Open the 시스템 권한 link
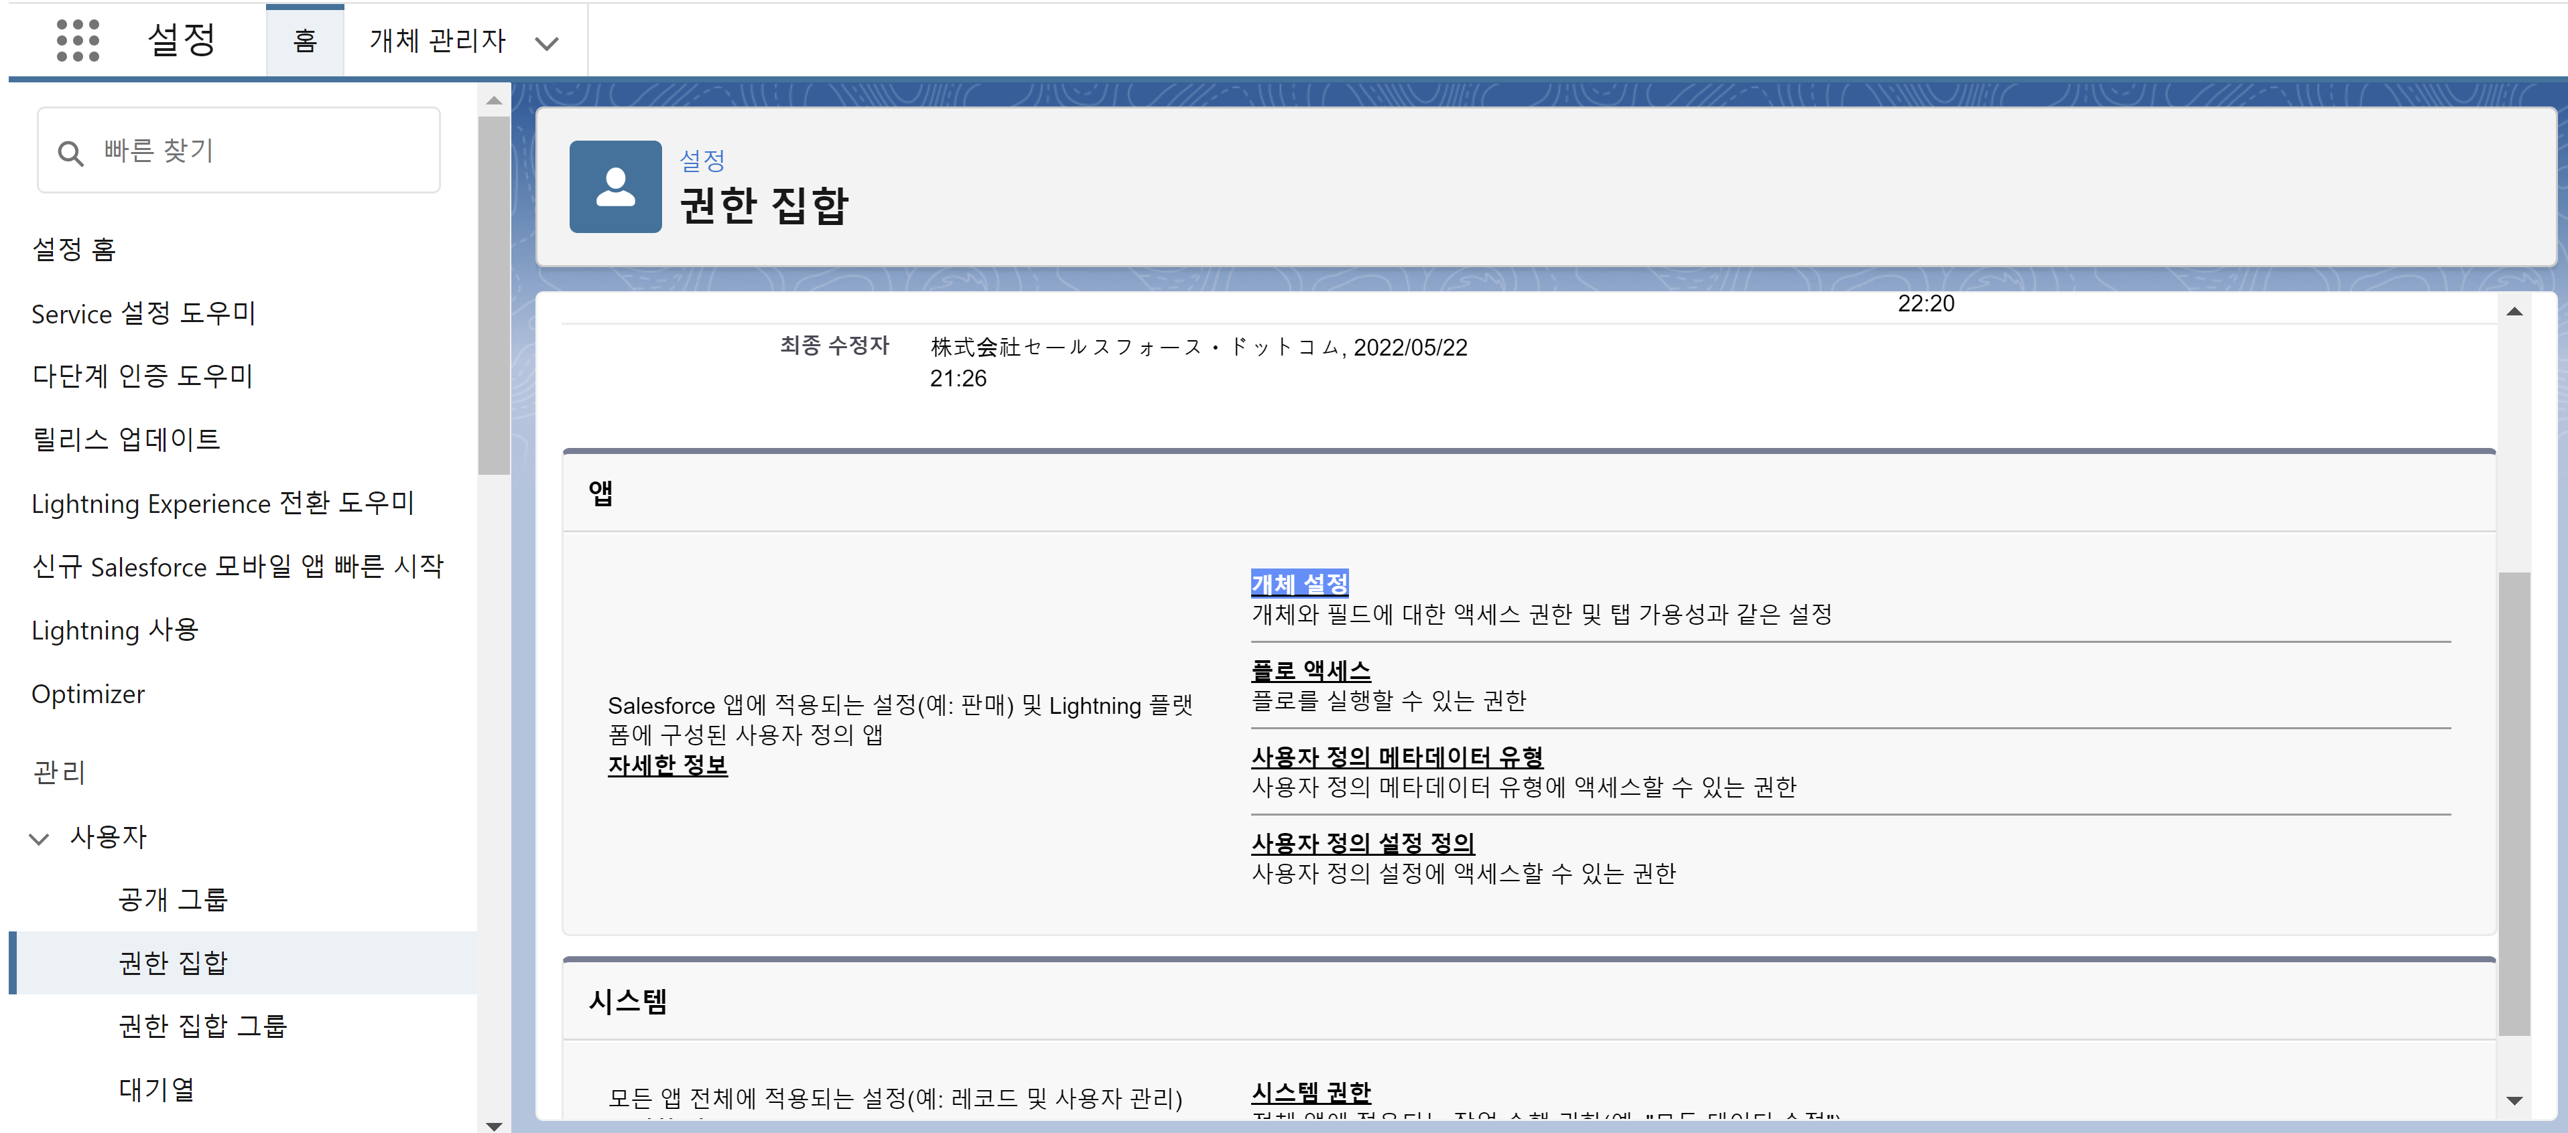This screenshot has height=1133, width=2568. pos(1311,1092)
